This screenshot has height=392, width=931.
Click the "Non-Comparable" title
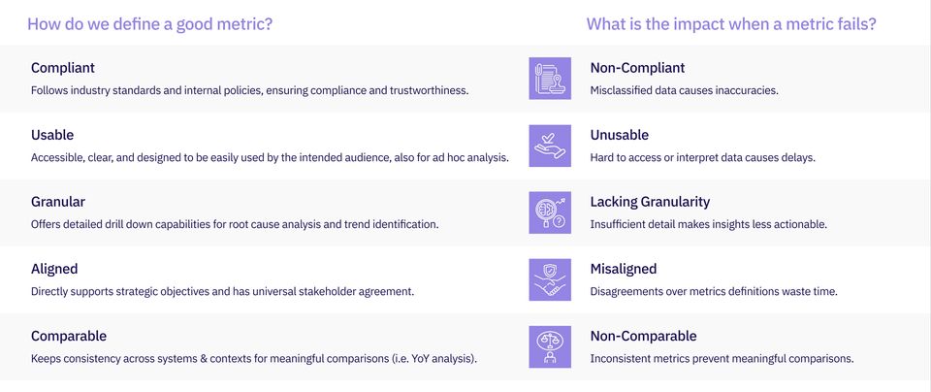643,336
